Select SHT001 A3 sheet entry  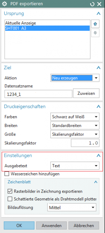(47, 28)
